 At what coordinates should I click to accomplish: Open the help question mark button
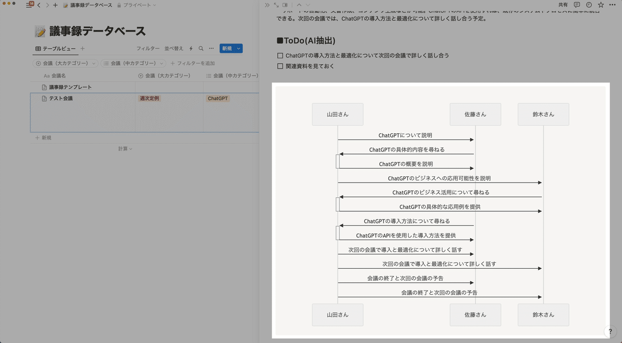(610, 332)
